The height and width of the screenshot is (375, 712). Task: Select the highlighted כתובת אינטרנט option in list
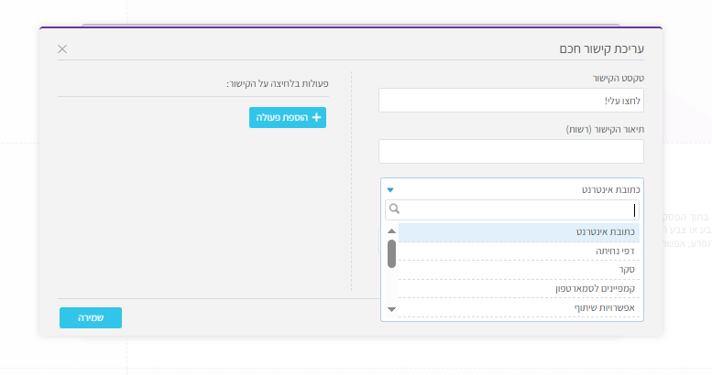click(x=520, y=232)
